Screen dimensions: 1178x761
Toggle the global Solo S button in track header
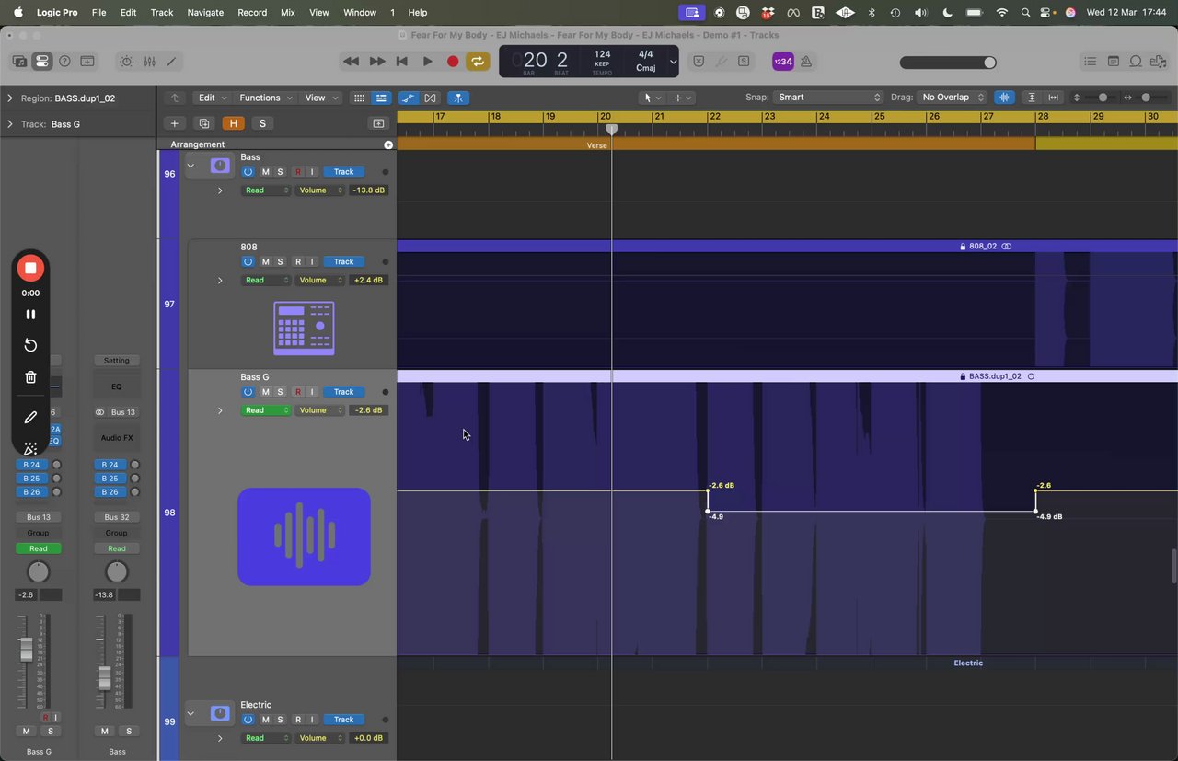[x=262, y=123]
